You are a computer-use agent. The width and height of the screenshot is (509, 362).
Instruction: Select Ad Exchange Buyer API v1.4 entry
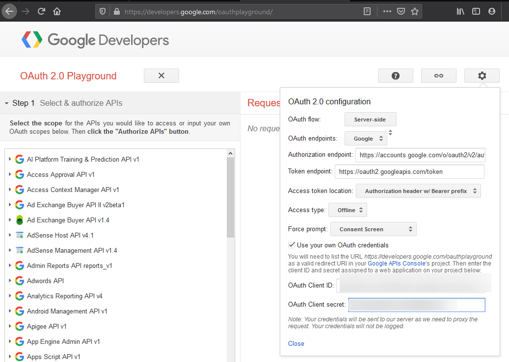68,220
